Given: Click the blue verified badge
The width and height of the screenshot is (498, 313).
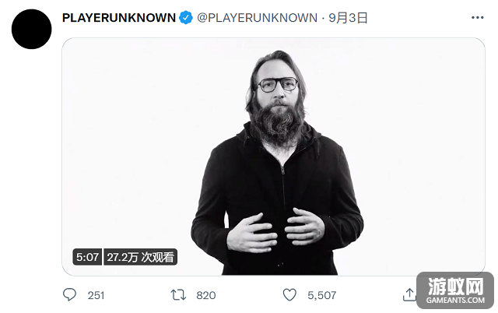Looking at the screenshot, I should tap(186, 17).
